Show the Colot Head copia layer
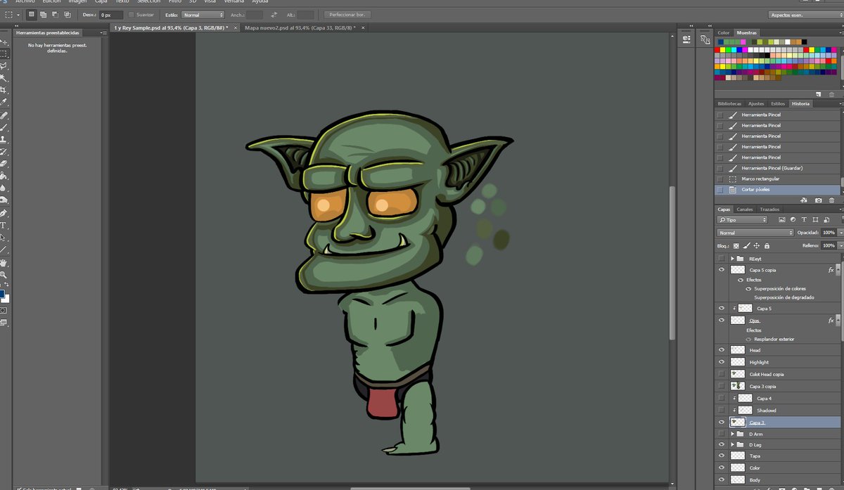 coord(721,374)
